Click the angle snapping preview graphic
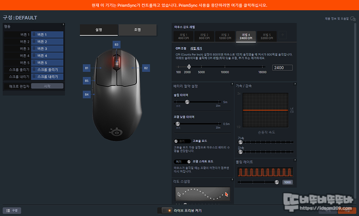The height and width of the screenshot is (216, 359). (x=203, y=194)
